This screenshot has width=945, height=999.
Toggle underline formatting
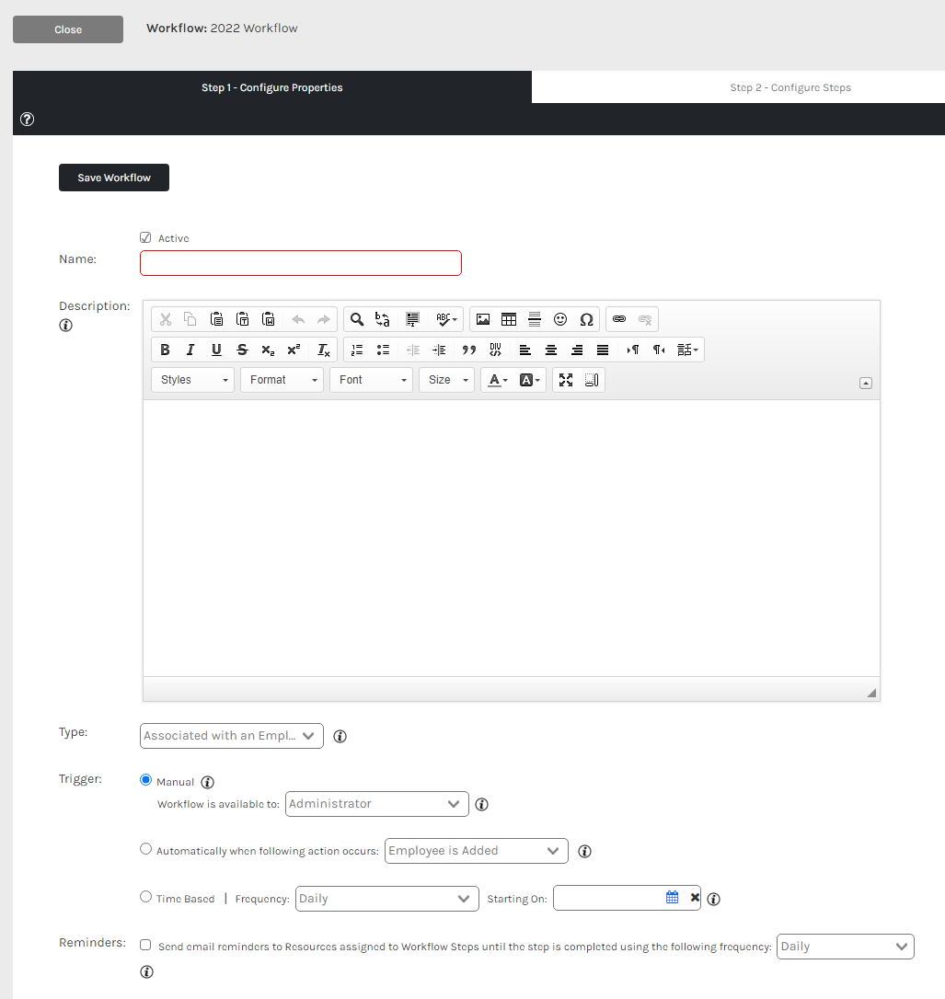point(216,350)
